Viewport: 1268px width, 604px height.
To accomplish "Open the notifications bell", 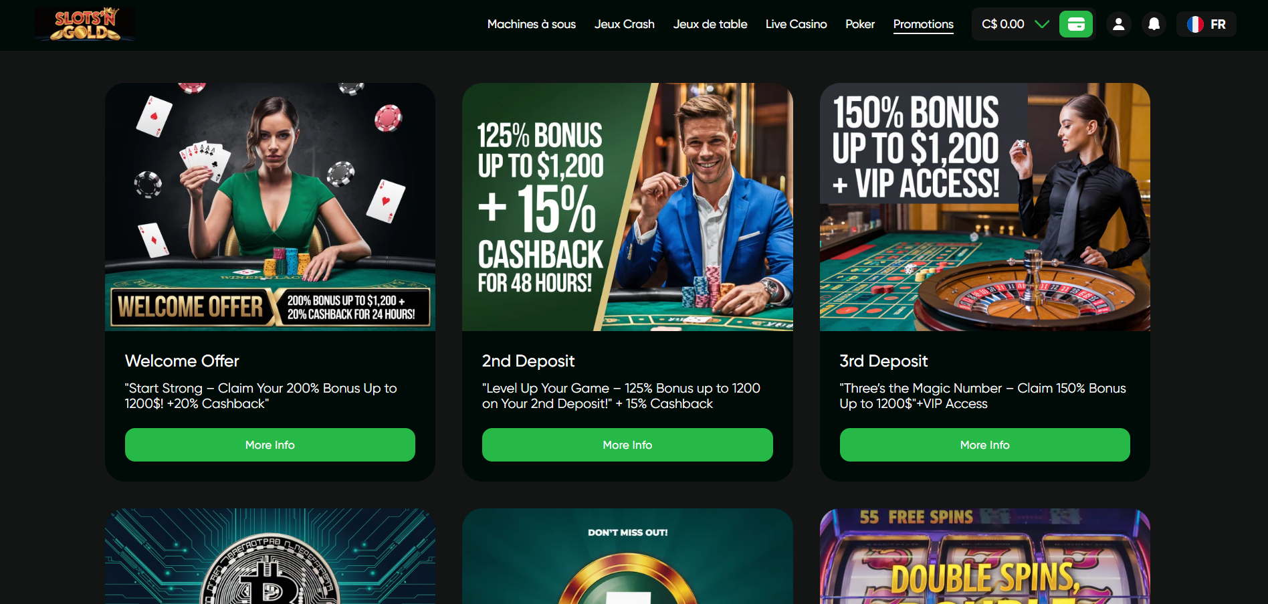I will click(1154, 24).
